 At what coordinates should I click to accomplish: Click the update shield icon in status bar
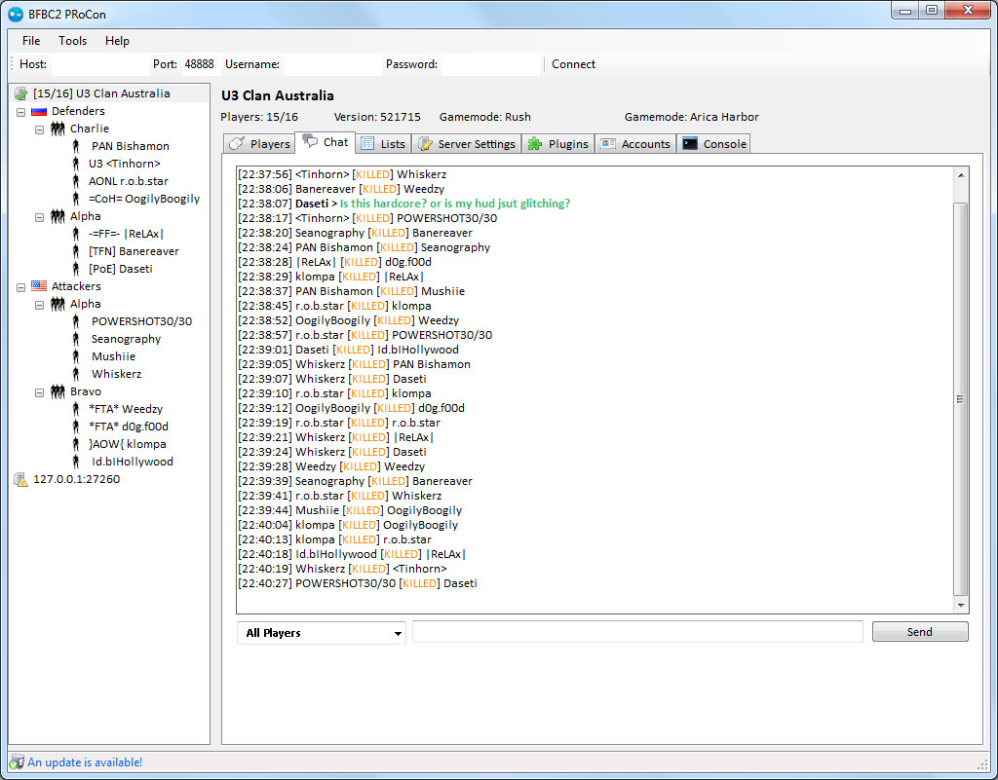coord(17,762)
